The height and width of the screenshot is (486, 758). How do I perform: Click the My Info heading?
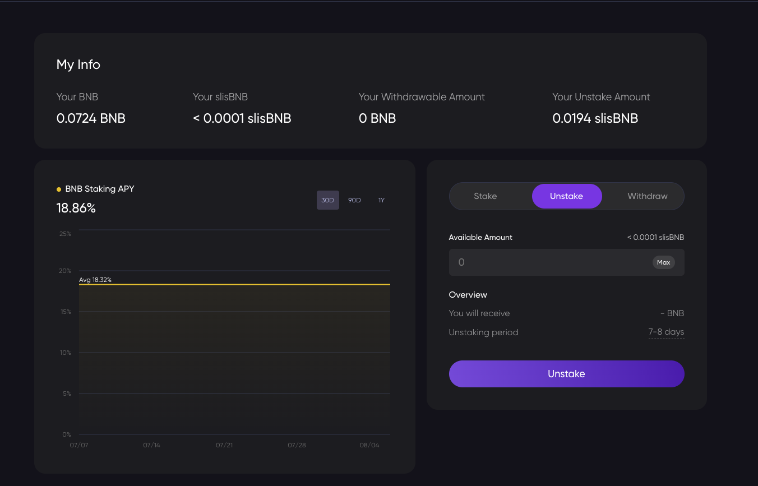78,64
